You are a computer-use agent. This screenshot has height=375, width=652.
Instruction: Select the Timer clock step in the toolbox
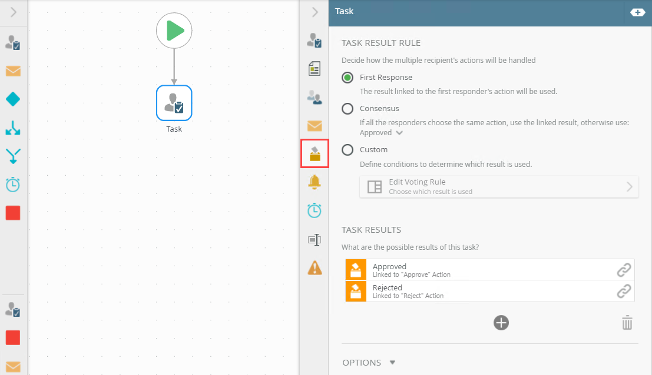(x=13, y=184)
